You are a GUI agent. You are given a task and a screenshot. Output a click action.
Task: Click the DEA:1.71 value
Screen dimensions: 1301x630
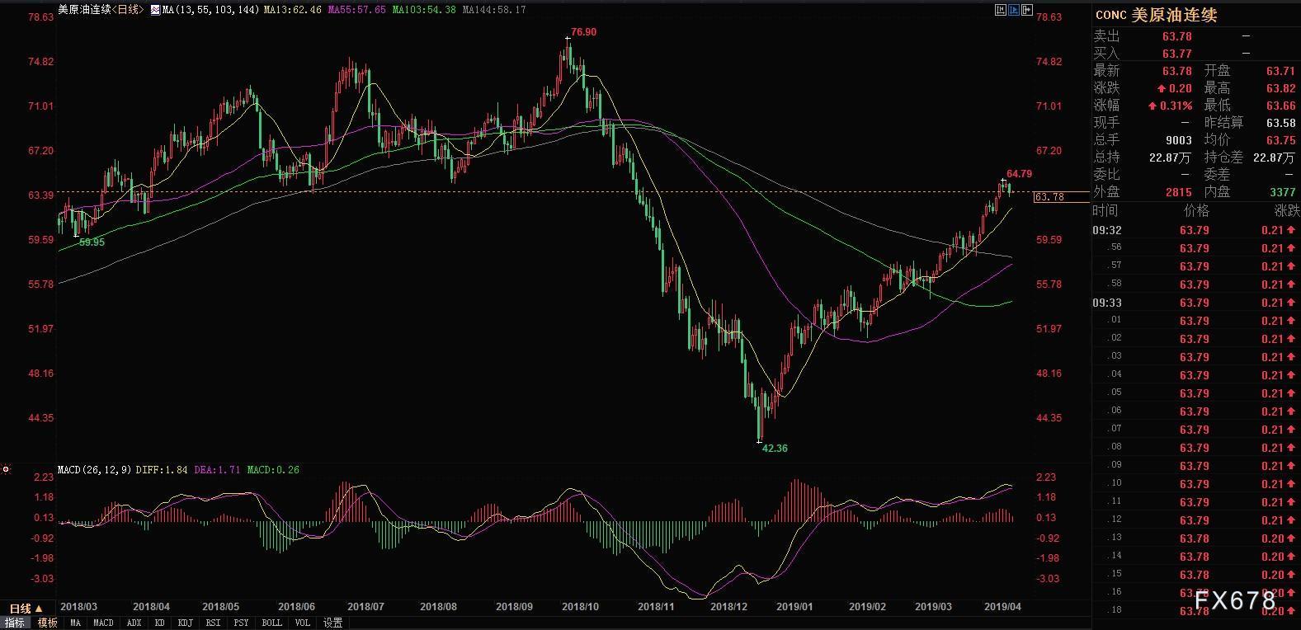(218, 470)
